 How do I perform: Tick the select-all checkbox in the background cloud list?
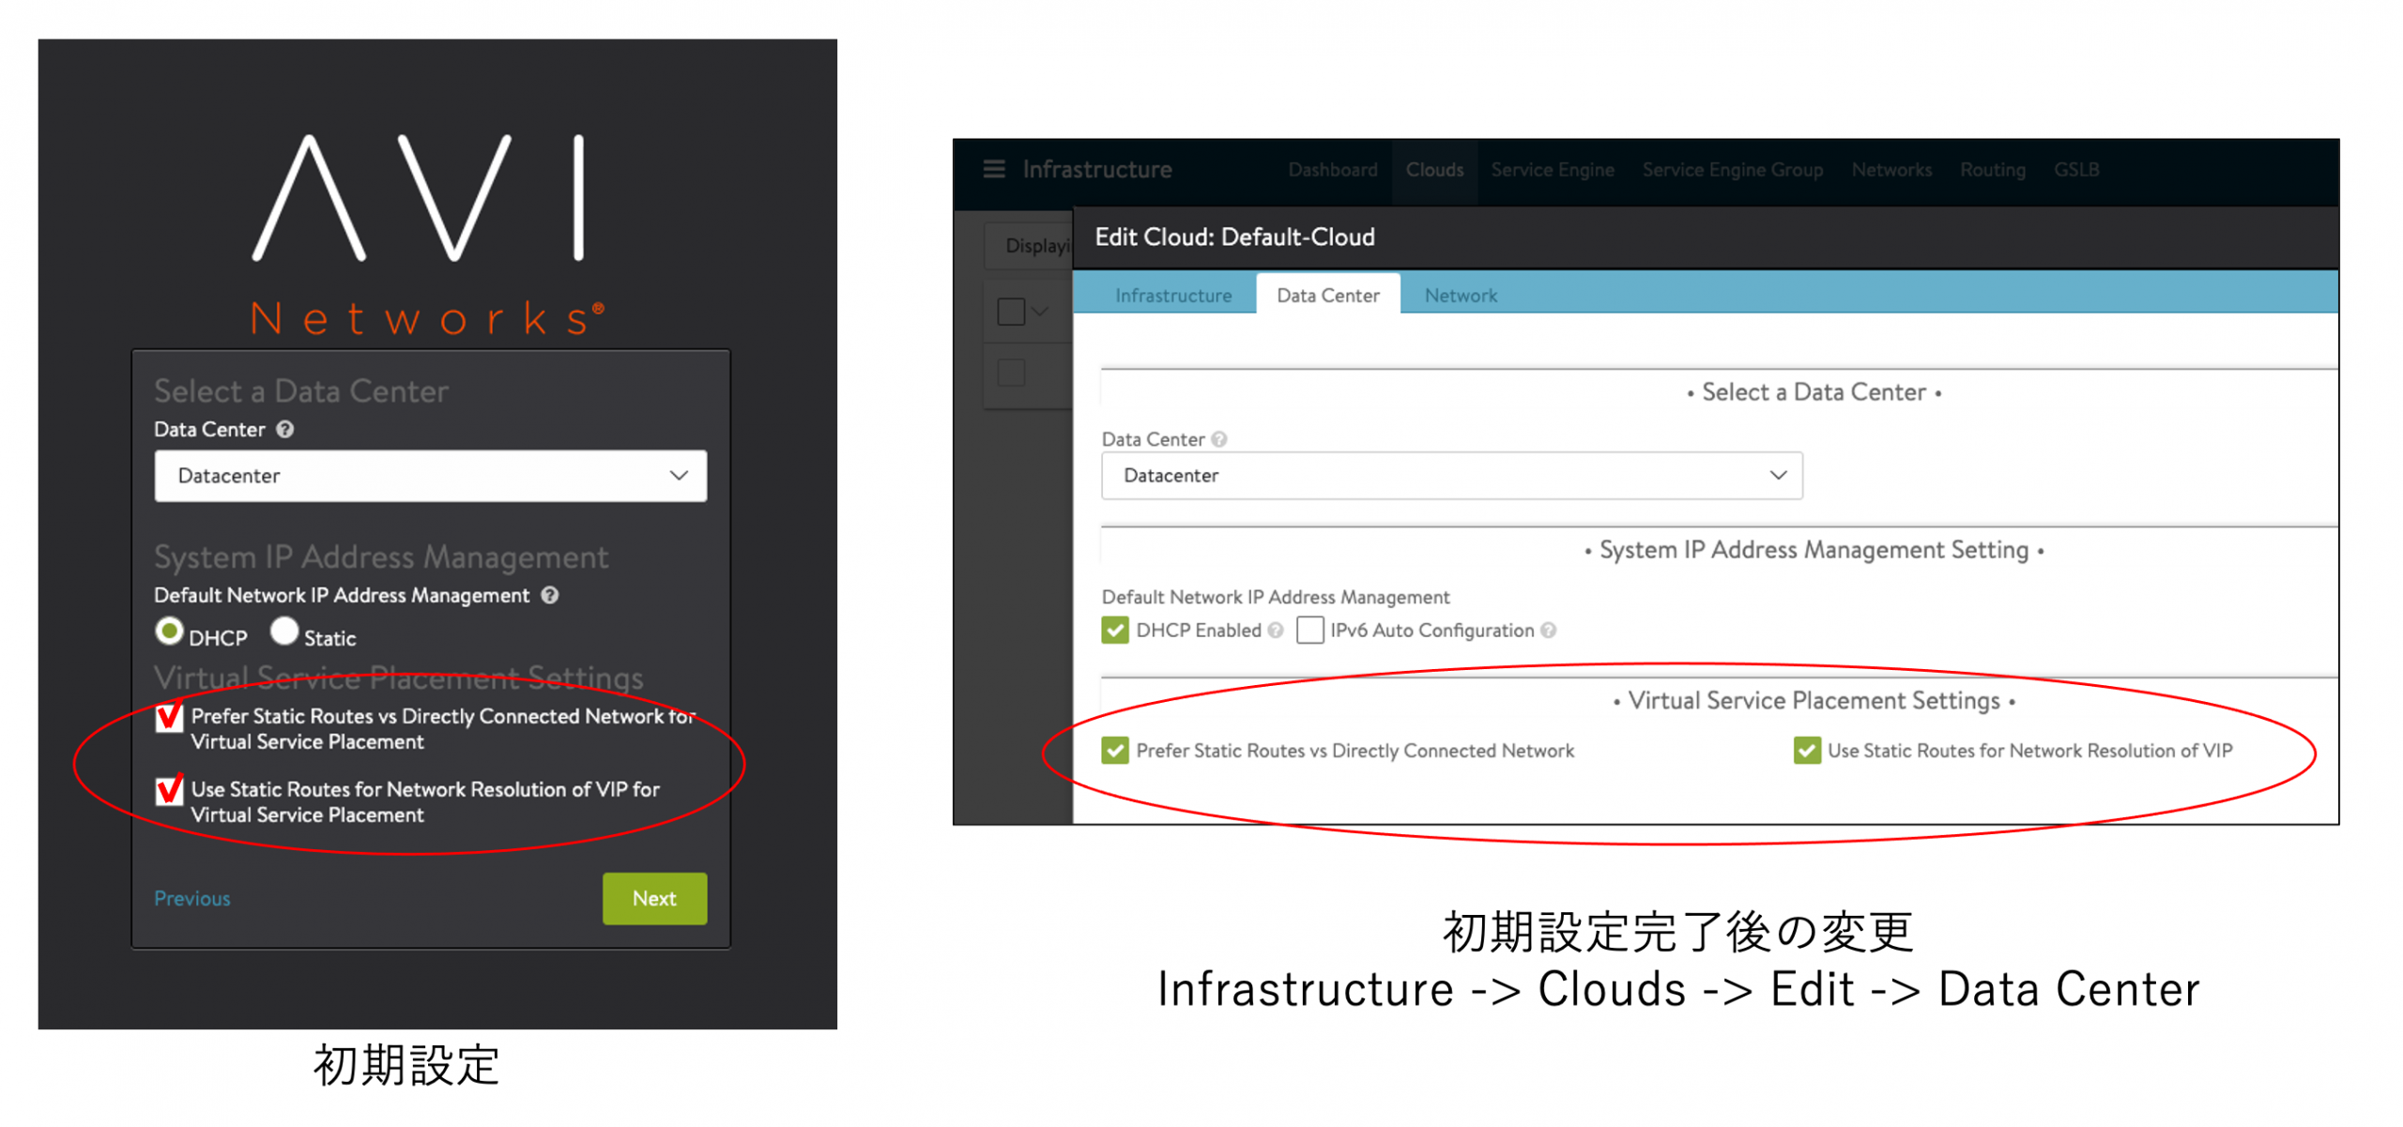click(x=1011, y=312)
